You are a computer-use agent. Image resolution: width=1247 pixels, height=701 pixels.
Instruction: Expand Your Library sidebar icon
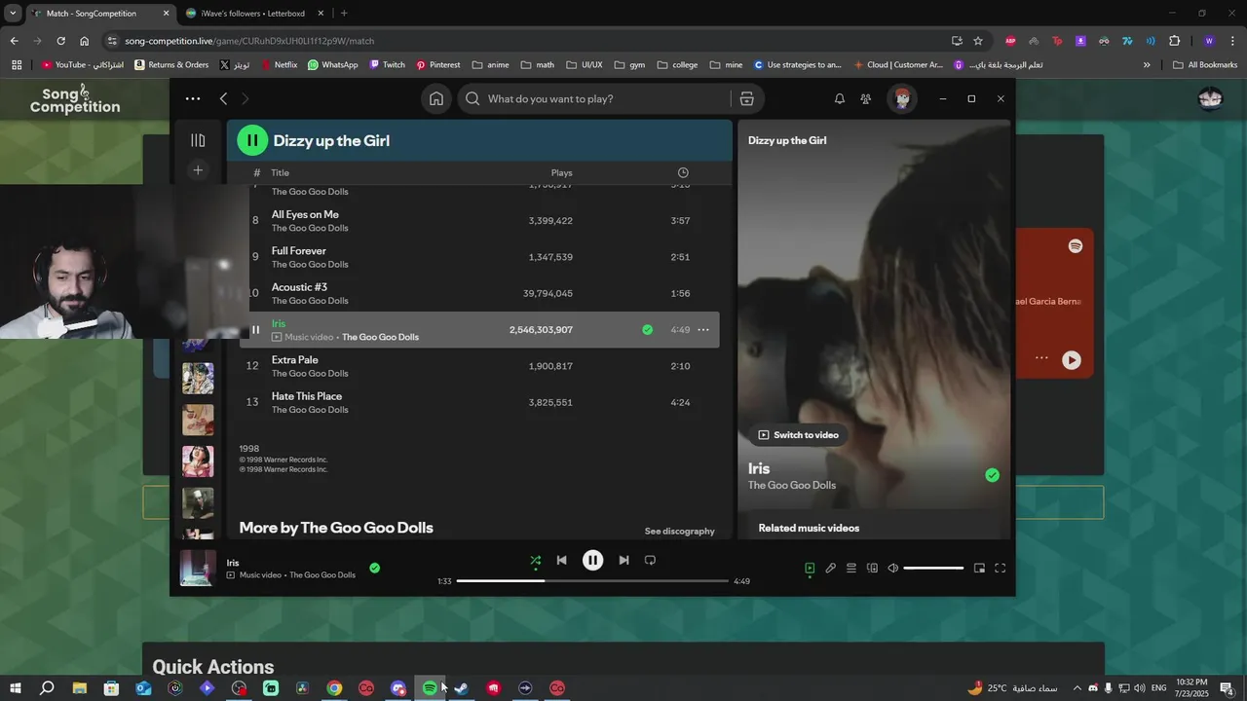pos(198,140)
